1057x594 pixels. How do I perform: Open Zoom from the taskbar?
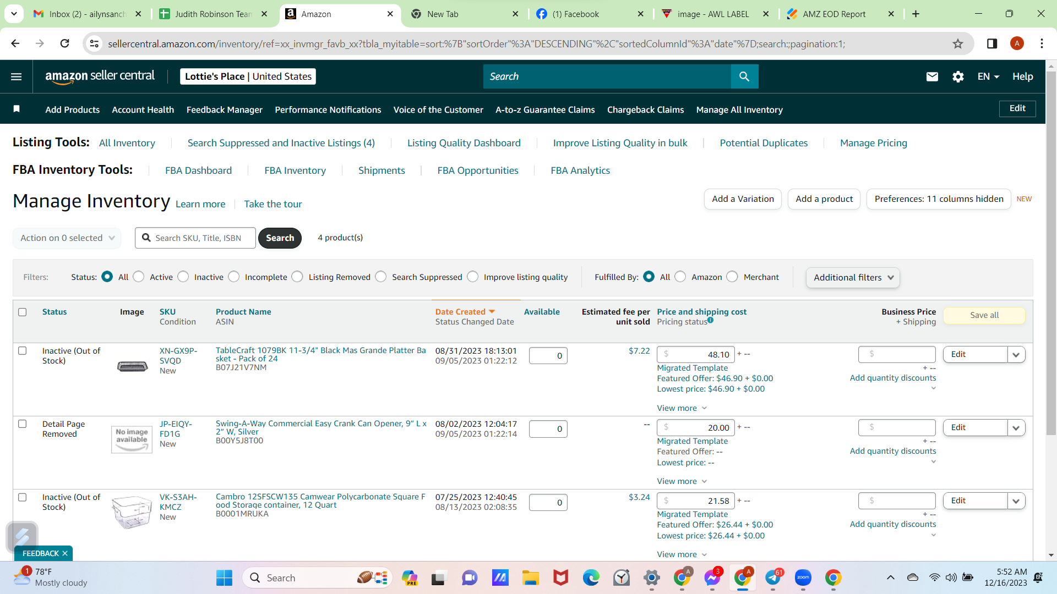click(803, 577)
